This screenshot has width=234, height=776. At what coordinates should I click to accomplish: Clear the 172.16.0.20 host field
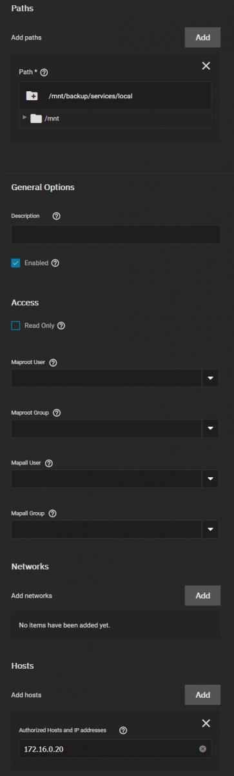[x=202, y=749]
